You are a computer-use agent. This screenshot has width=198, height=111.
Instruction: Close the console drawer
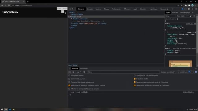pos(196,68)
